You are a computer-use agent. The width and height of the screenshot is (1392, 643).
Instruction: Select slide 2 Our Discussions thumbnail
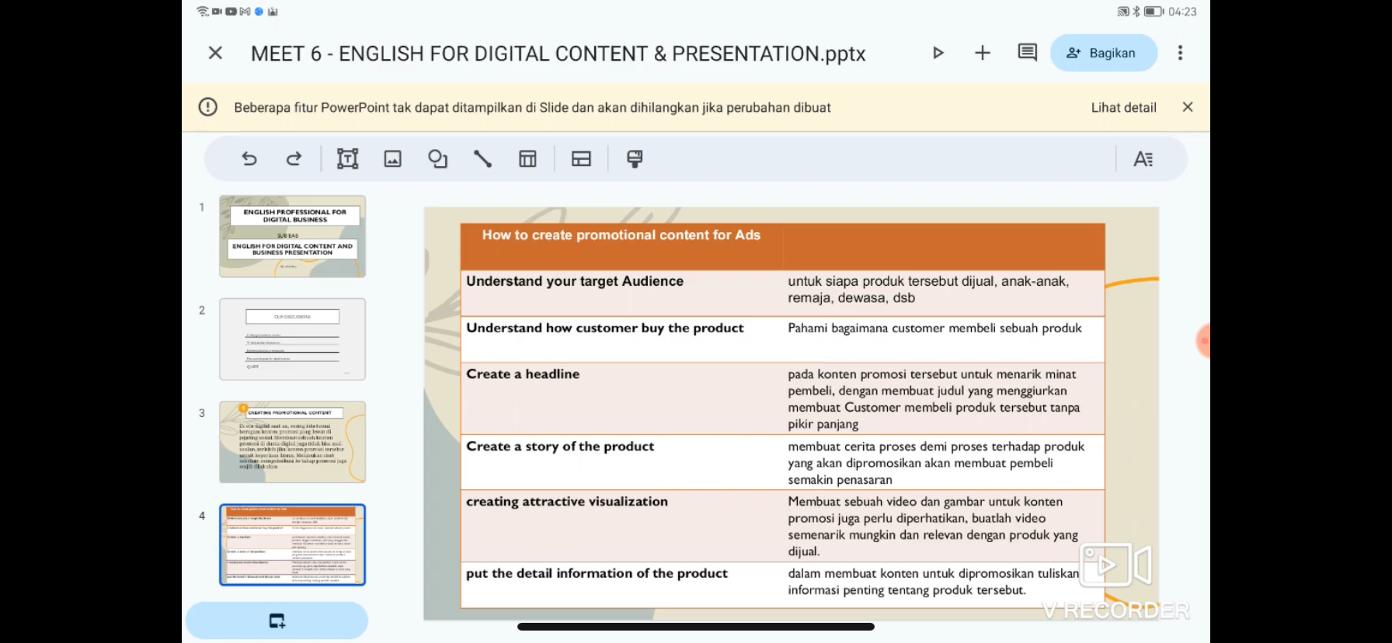[292, 339]
